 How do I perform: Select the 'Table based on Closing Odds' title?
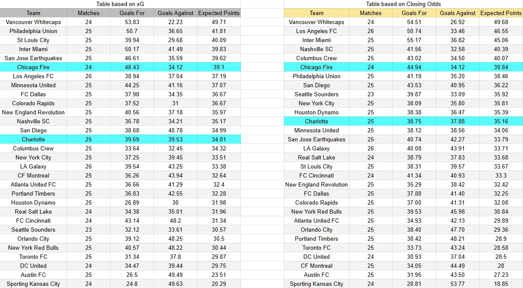403,4
